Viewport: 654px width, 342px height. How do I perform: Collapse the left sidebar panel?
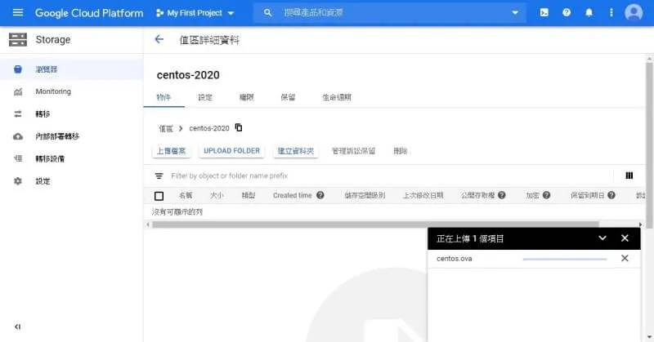point(17,326)
